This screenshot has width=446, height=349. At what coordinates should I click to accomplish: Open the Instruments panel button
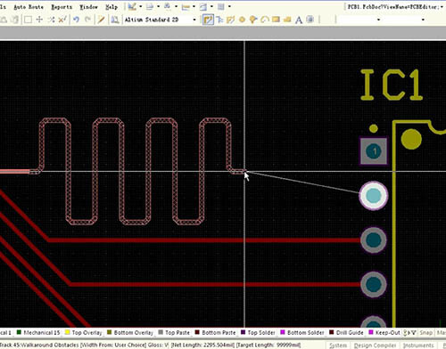click(418, 345)
